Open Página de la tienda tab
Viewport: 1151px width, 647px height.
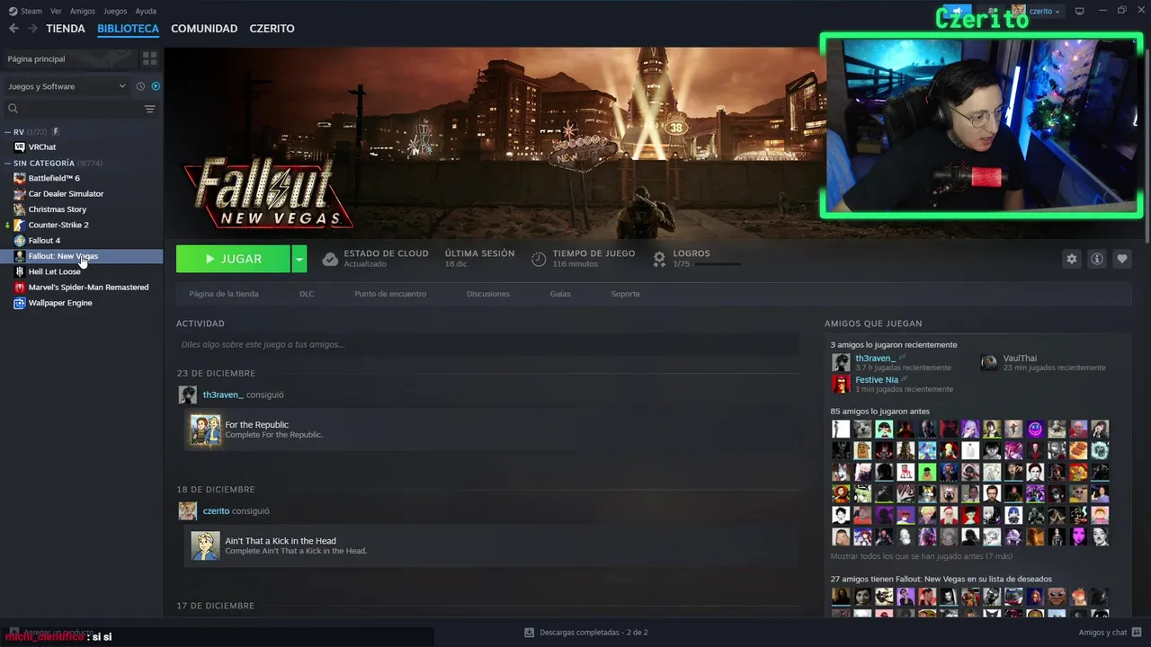click(x=224, y=294)
